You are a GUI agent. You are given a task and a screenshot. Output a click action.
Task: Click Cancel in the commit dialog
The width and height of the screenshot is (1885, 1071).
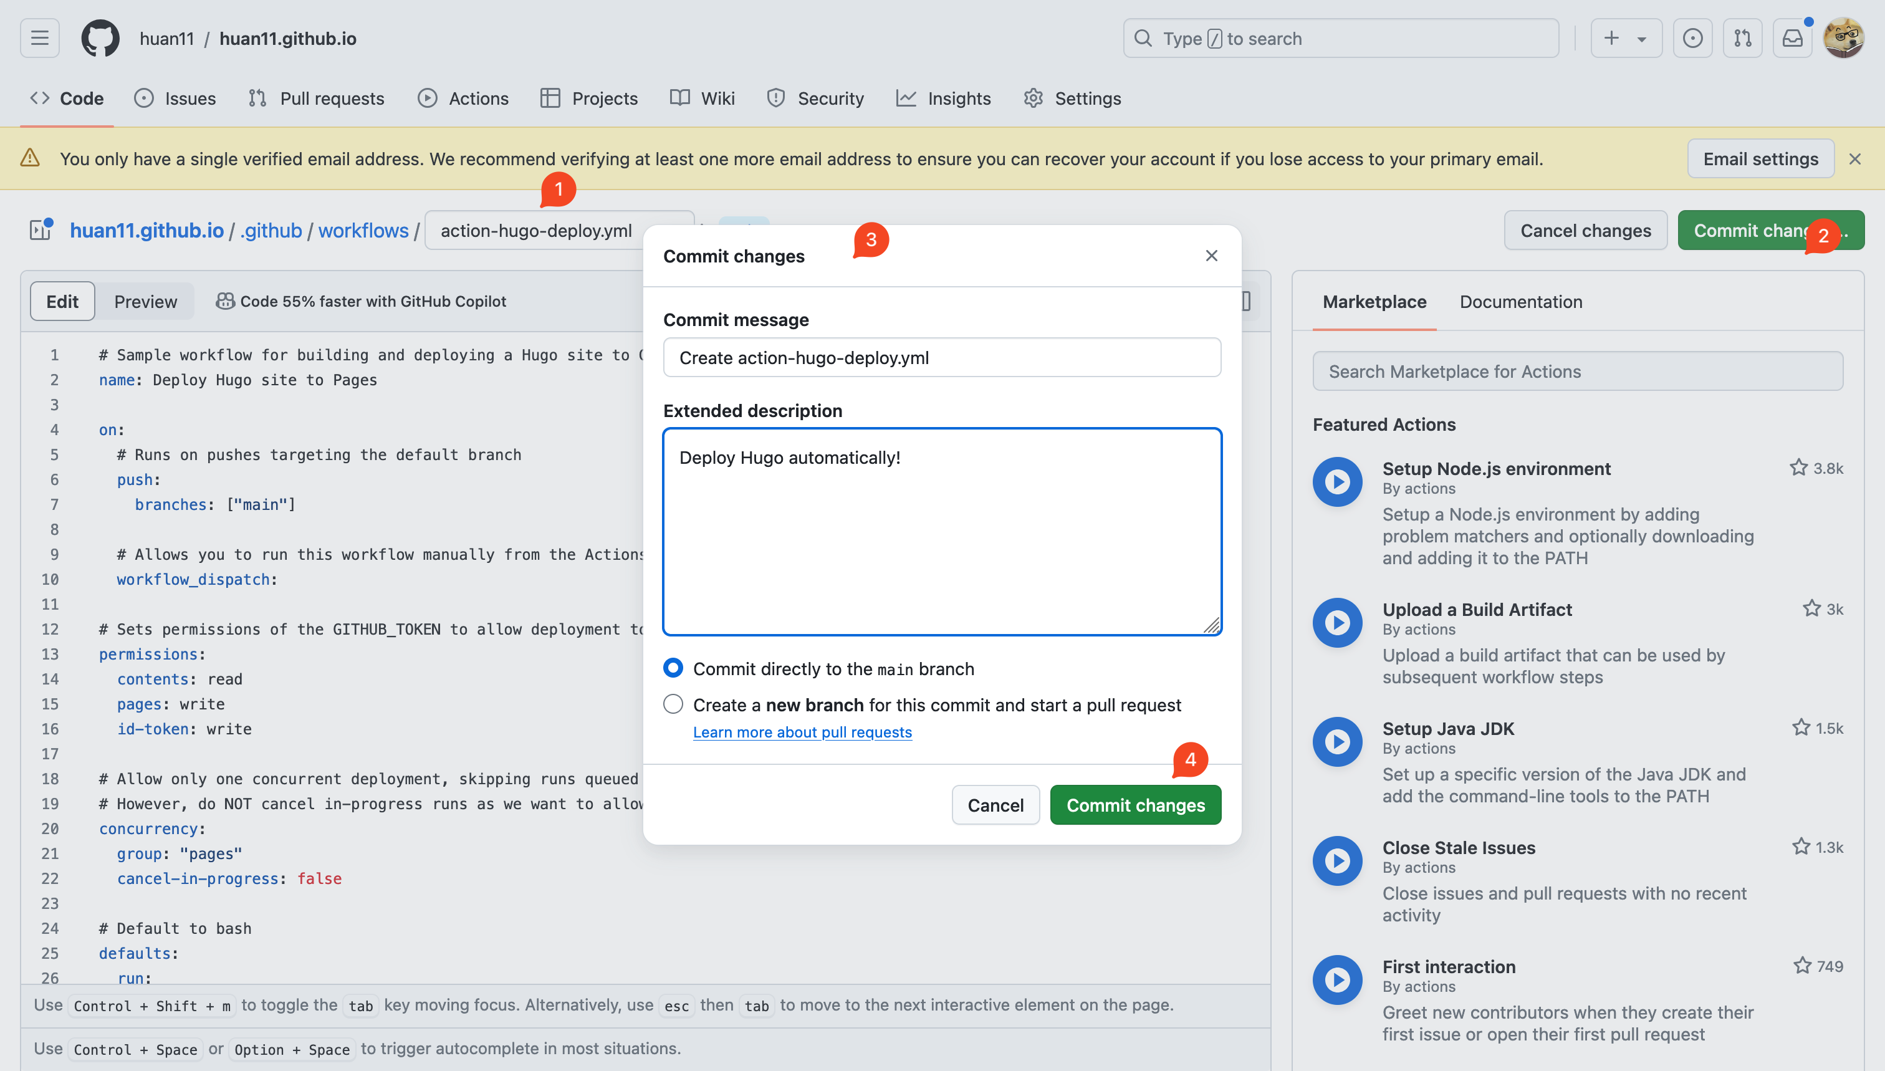click(995, 805)
